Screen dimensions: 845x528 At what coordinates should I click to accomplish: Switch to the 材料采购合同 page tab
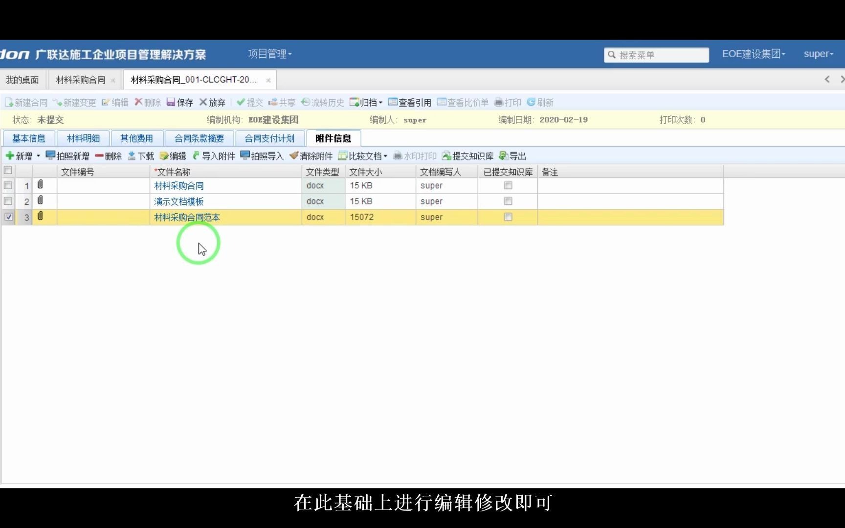click(x=81, y=80)
